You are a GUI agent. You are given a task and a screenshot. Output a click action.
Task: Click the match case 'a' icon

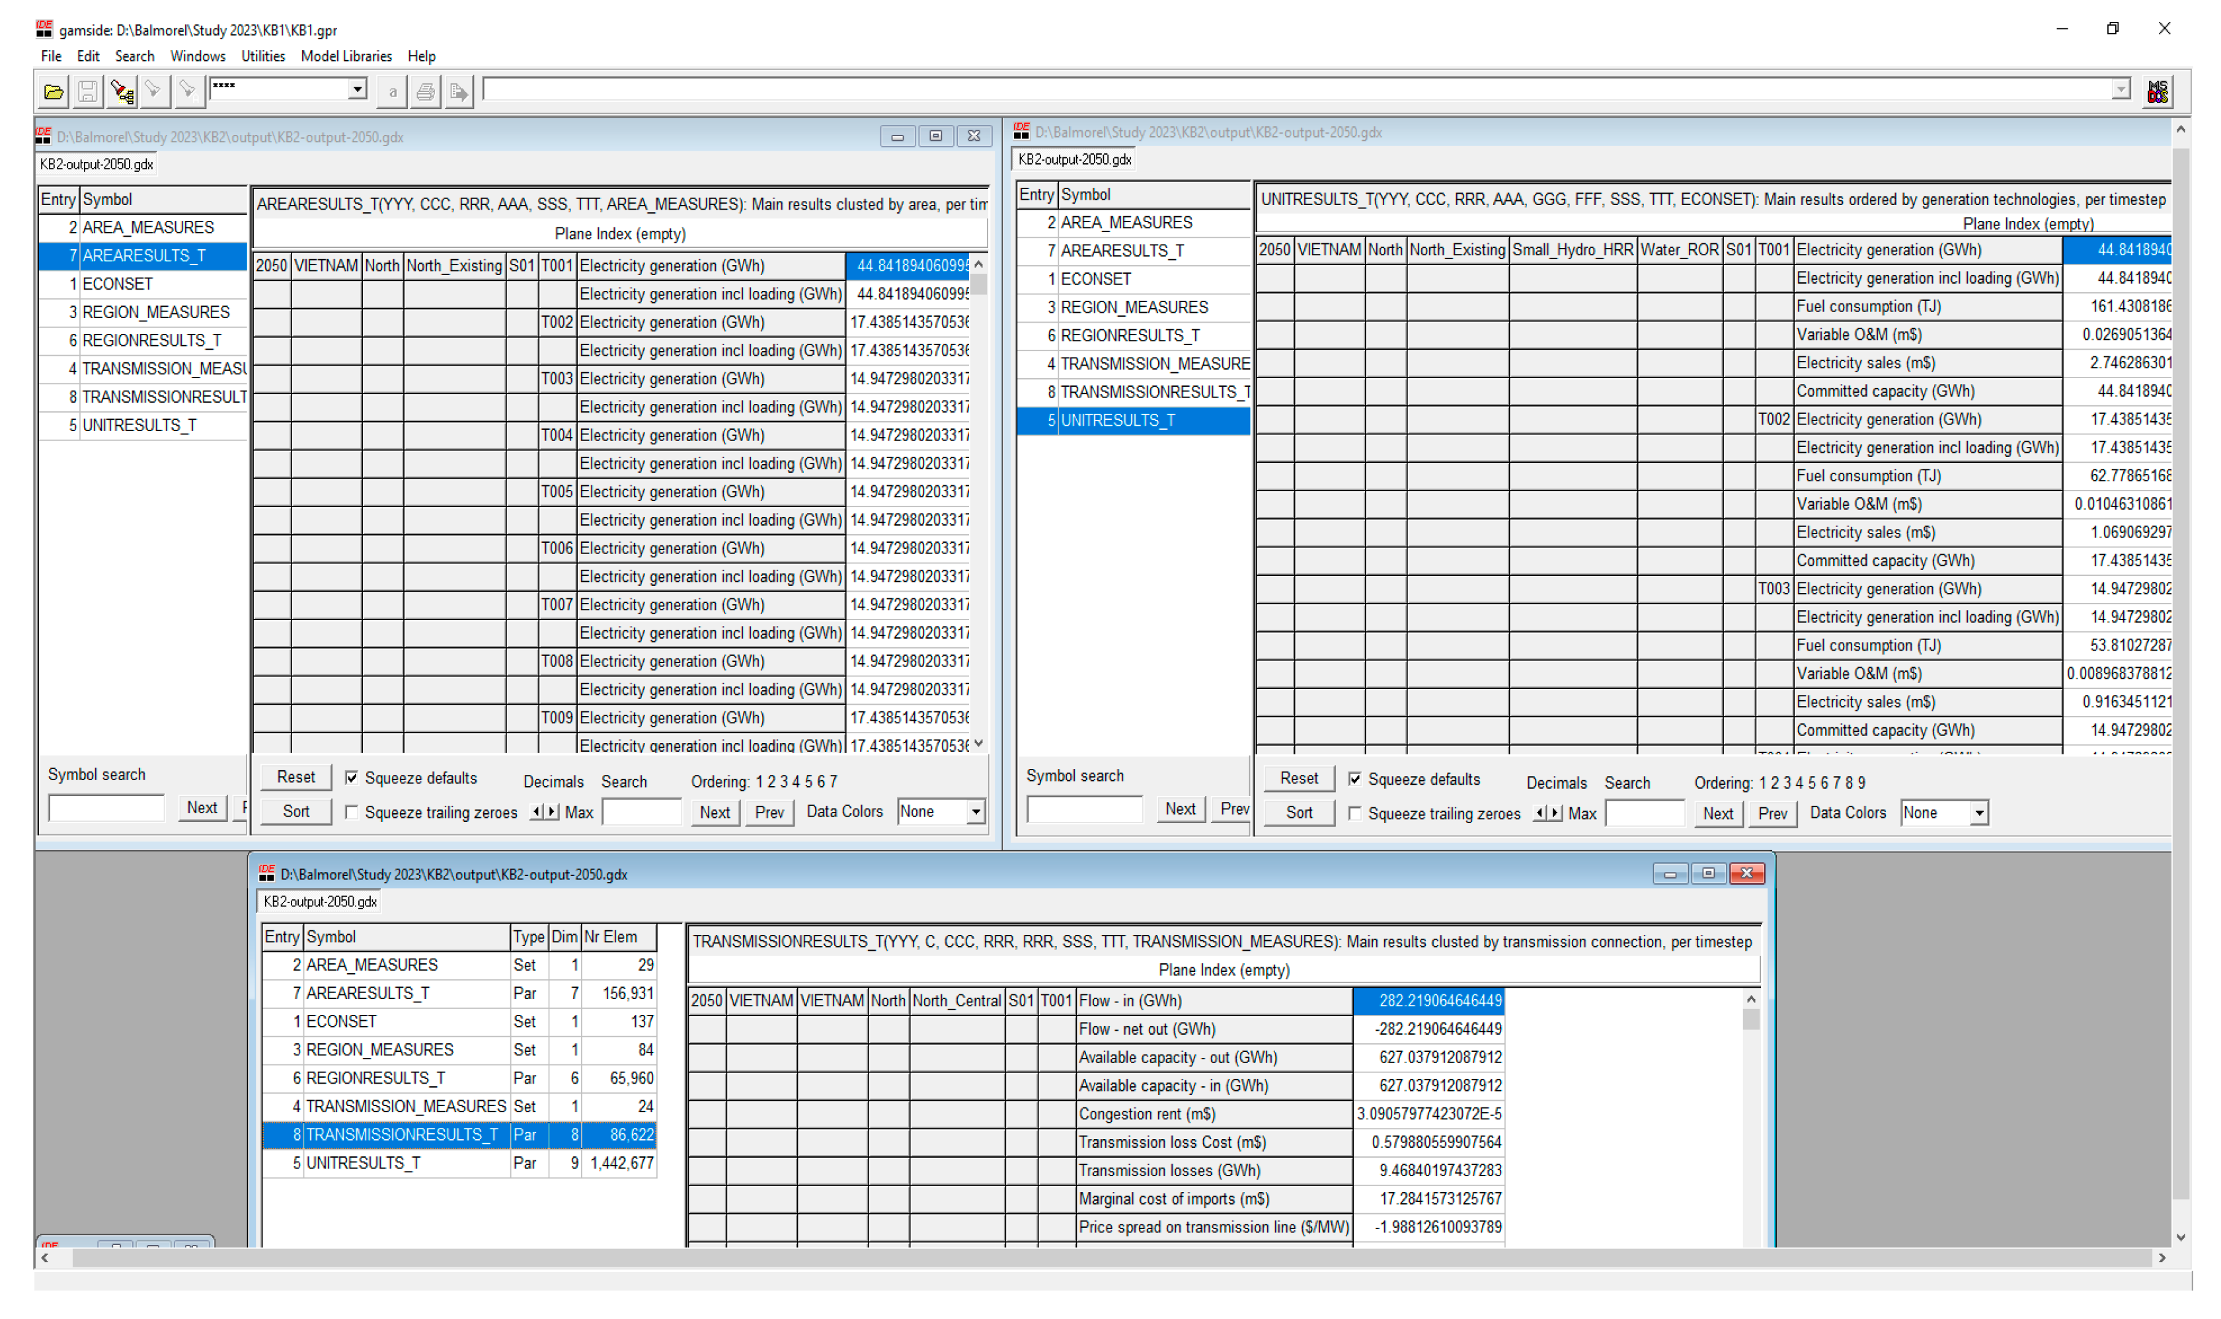(x=392, y=91)
